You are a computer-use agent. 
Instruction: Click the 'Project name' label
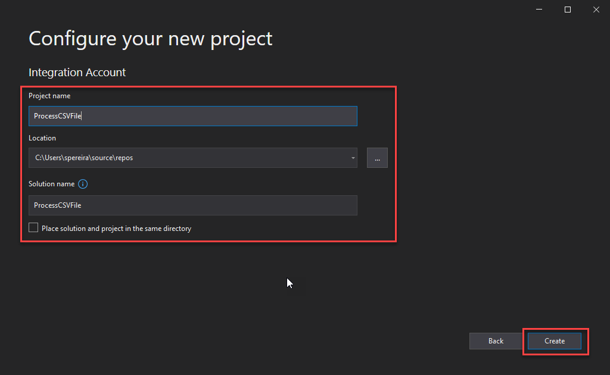(49, 96)
